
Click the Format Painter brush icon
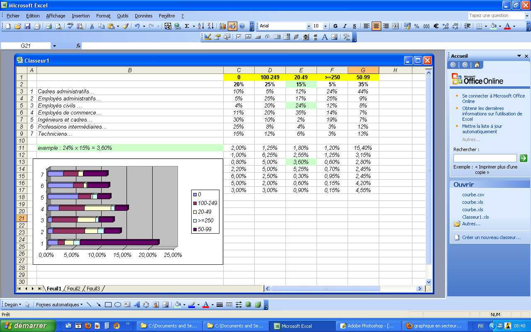coord(125,26)
